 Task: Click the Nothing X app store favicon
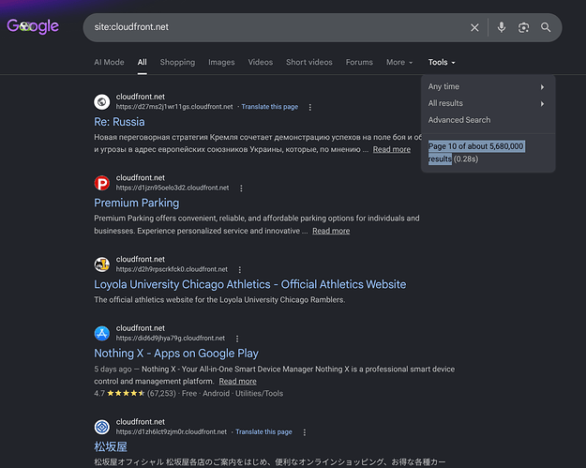point(101,333)
